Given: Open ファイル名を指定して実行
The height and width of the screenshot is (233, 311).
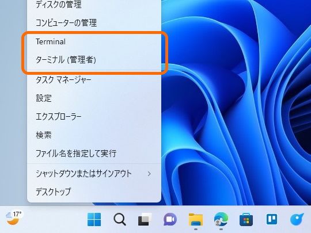Looking at the screenshot, I should tap(94, 154).
